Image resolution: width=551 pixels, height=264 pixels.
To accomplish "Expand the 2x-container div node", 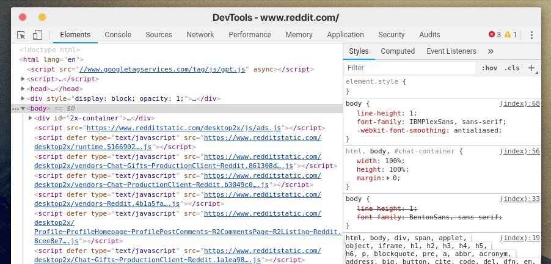I will click(x=31, y=118).
